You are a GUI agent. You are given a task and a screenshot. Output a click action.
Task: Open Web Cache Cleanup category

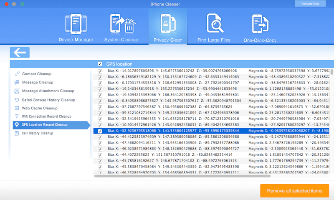(40, 108)
